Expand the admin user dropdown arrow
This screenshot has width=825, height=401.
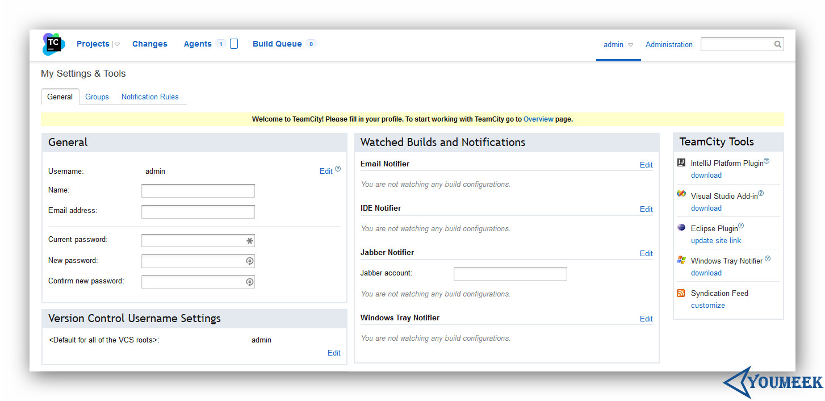[x=630, y=45]
